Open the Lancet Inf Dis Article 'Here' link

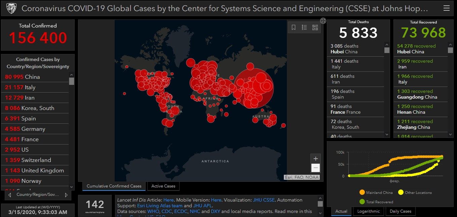click(x=168, y=200)
